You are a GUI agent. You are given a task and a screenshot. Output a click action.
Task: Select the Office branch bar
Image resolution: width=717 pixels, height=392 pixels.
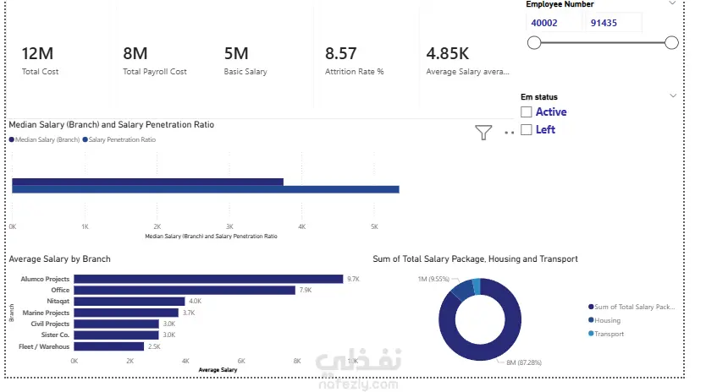pos(185,291)
